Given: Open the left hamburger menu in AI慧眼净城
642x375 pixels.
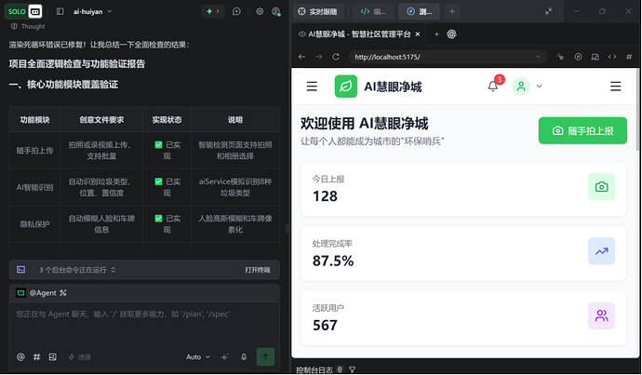Looking at the screenshot, I should point(312,87).
